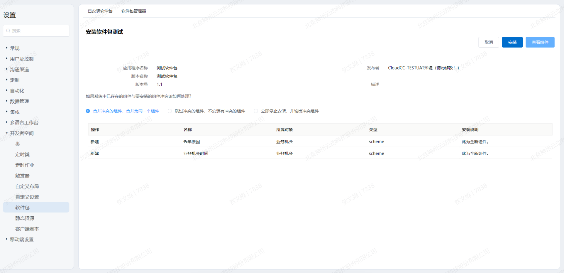The image size is (564, 273).
Task: Collapse the 开发者空间 section
Action: (x=7, y=133)
